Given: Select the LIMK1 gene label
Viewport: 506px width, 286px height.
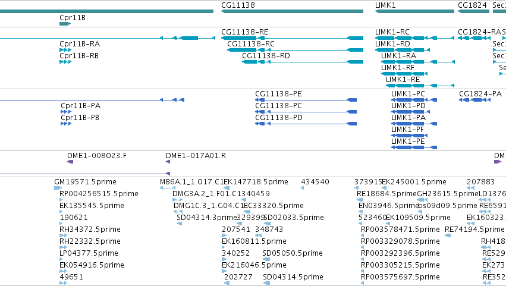Looking at the screenshot, I should 385,5.
